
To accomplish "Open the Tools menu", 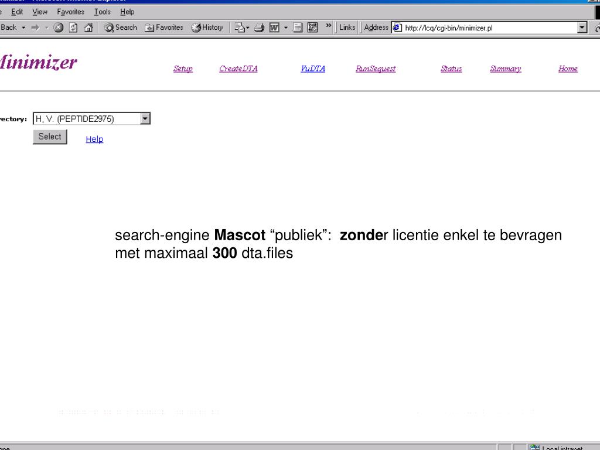I will click(102, 12).
